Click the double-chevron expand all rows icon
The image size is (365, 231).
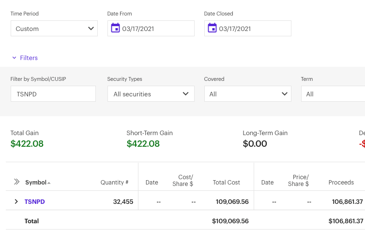click(x=16, y=182)
